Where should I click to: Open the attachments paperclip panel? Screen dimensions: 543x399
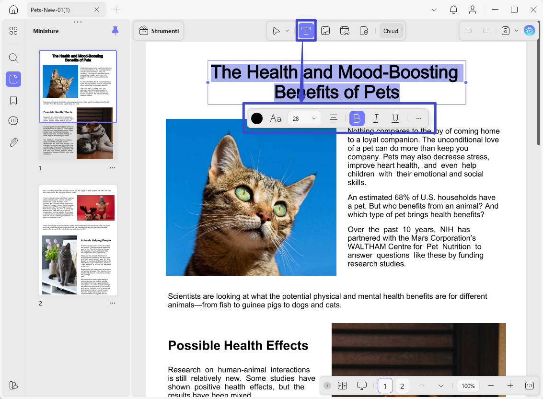click(13, 142)
